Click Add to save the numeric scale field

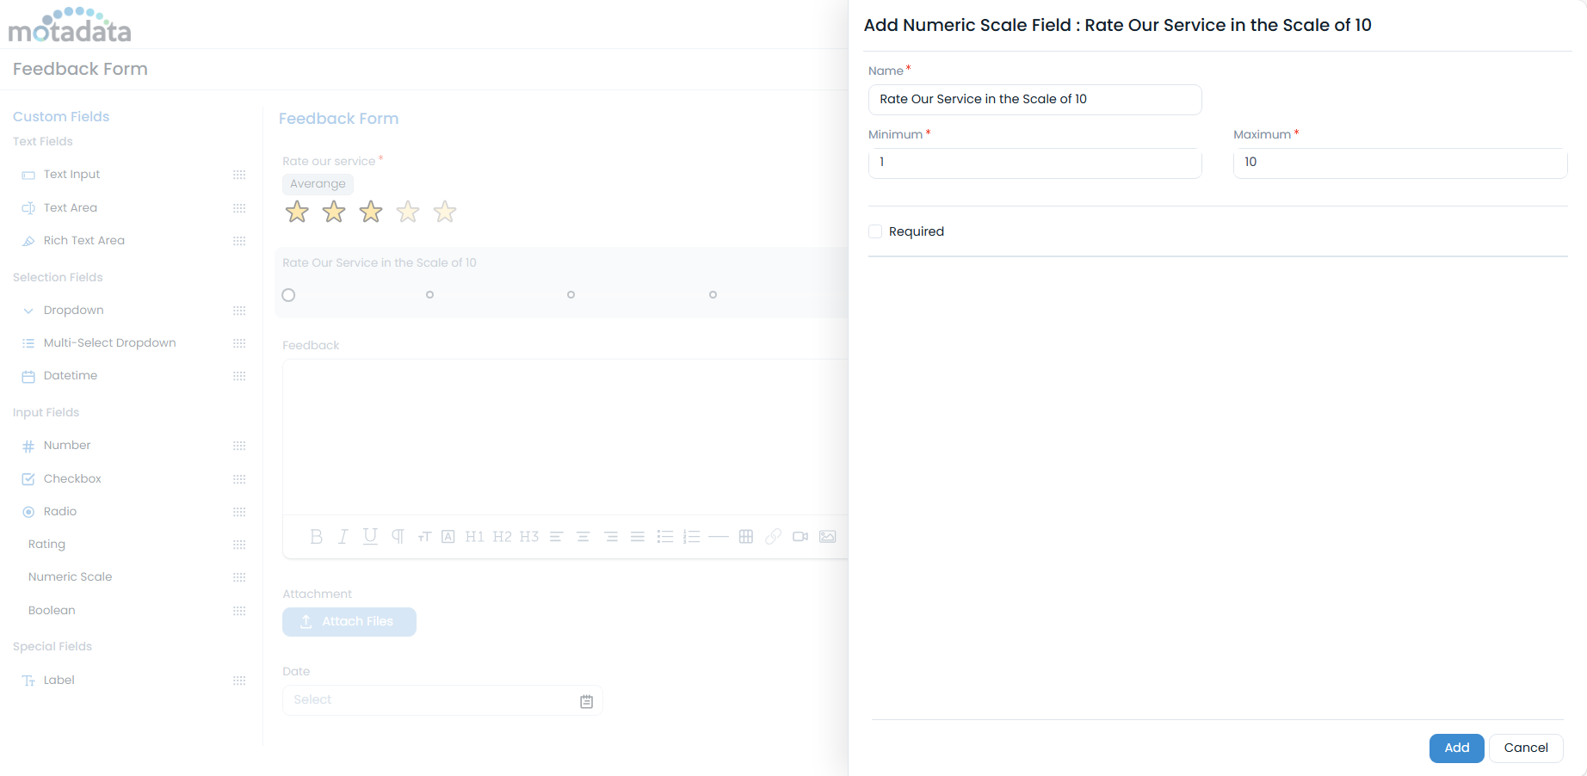pyautogui.click(x=1455, y=748)
